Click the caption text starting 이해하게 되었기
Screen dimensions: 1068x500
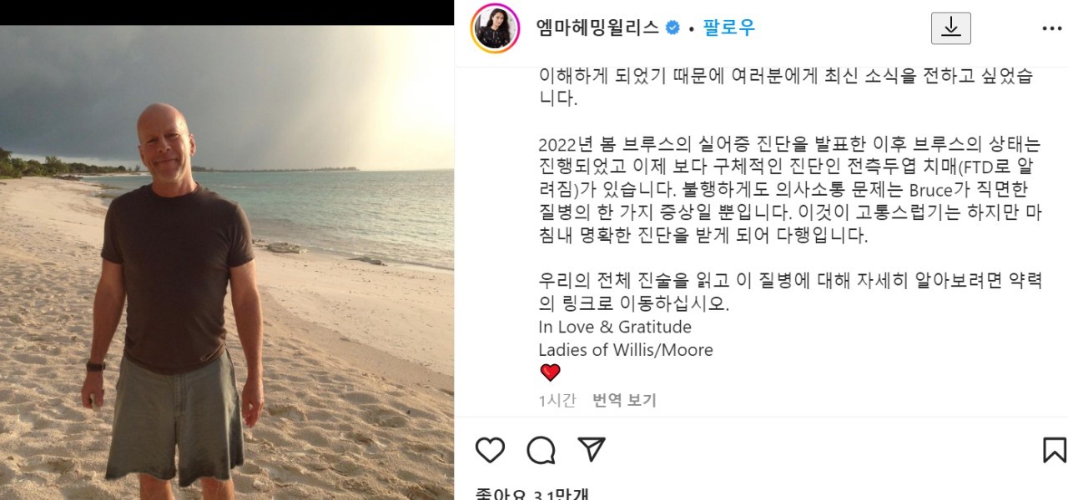coord(785,87)
